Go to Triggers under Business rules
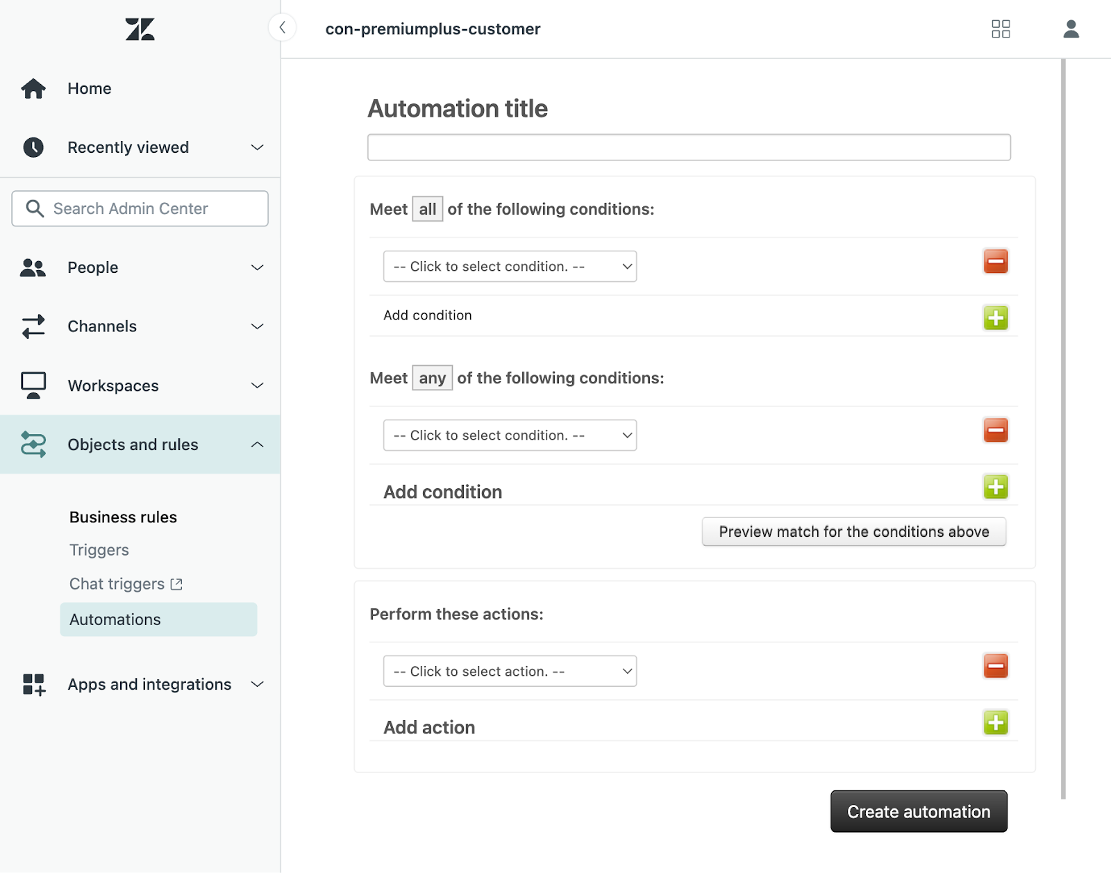 pyautogui.click(x=99, y=550)
